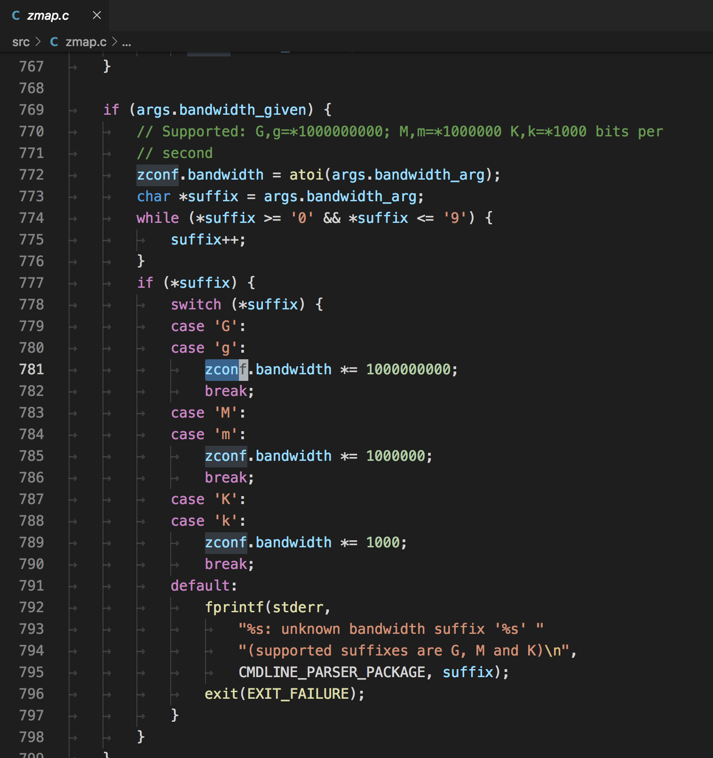
Task: Select the zmap.c tab
Action: (x=54, y=16)
